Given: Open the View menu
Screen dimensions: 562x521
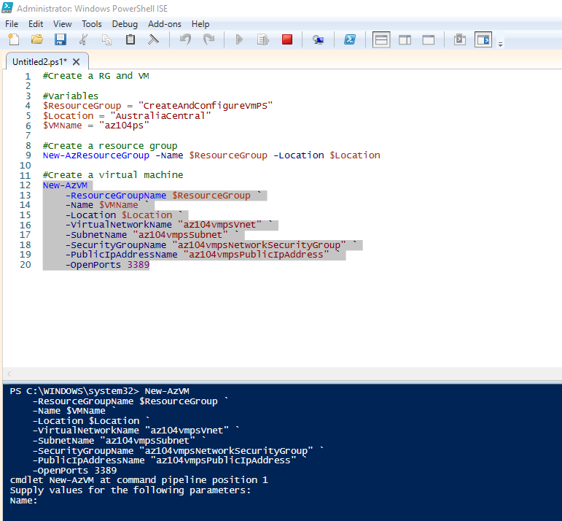Looking at the screenshot, I should (63, 24).
